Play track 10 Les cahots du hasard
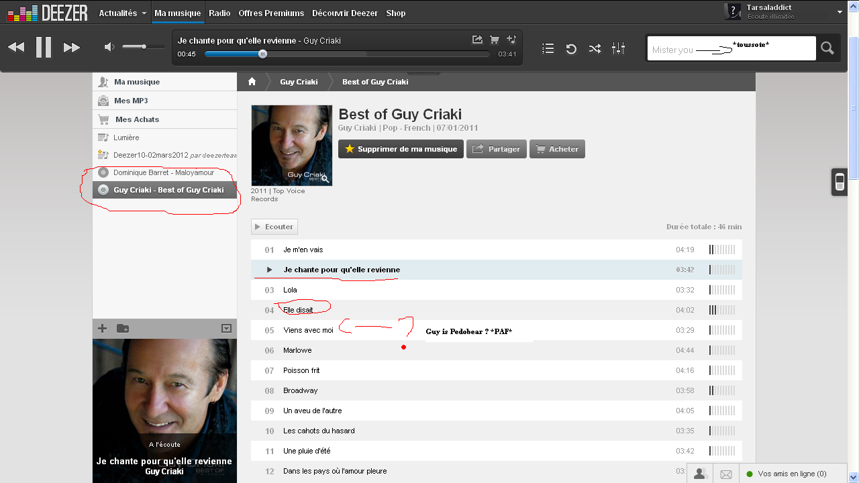The height and width of the screenshot is (483, 859). (497, 431)
